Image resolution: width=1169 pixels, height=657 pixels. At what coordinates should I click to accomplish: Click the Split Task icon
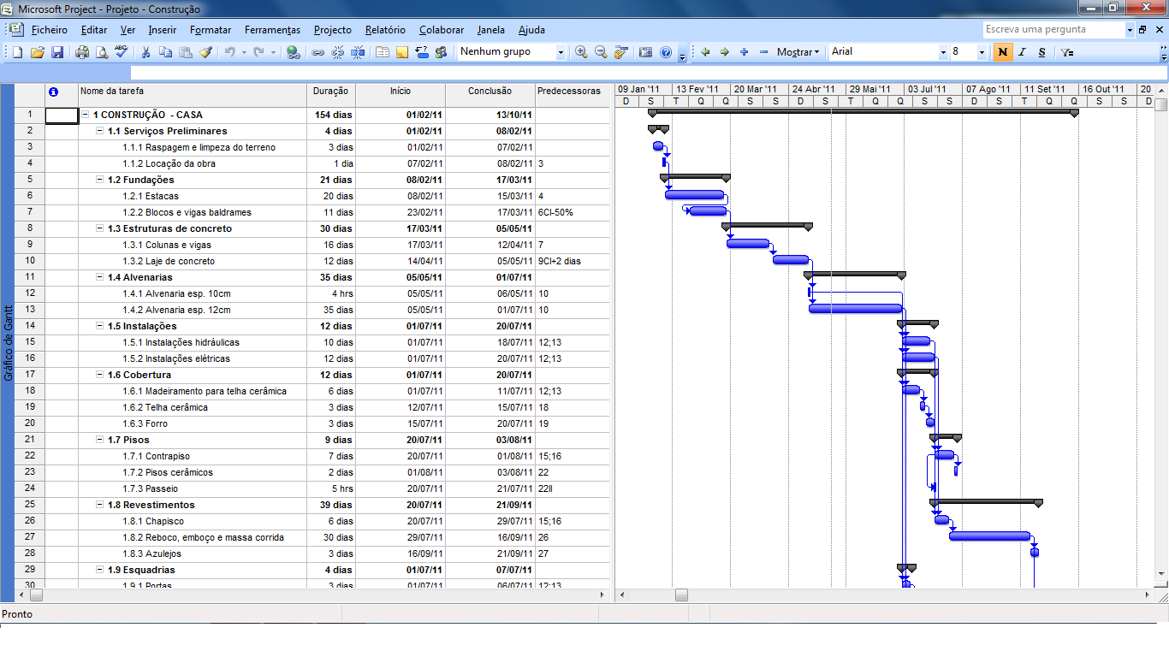coord(358,51)
